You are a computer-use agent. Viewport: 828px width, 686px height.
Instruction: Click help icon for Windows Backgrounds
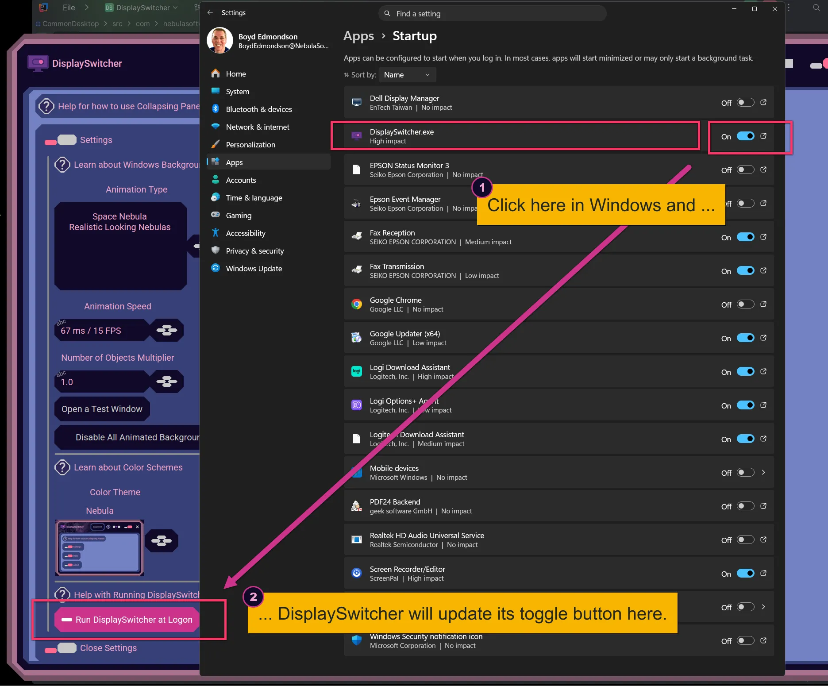62,165
